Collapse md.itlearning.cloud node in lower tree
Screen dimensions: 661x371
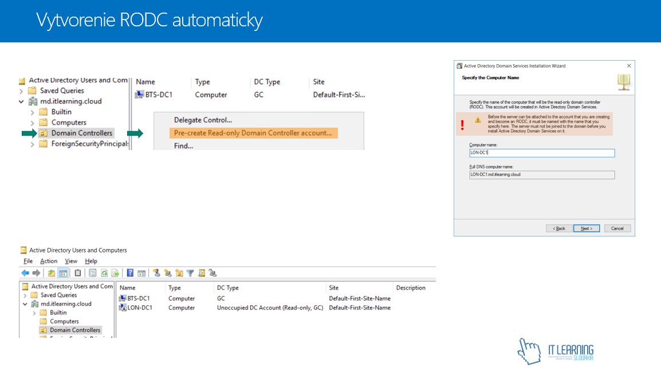click(x=25, y=304)
